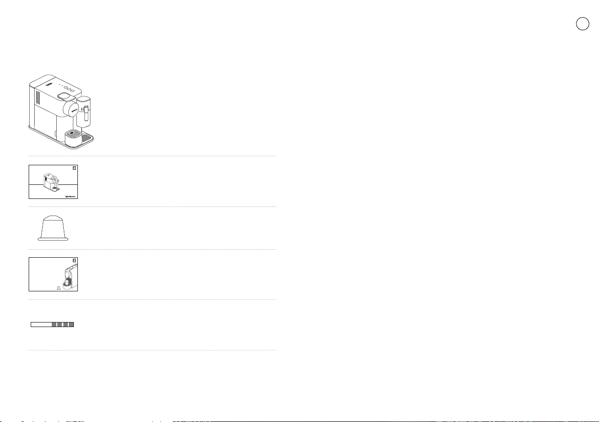Click the last of three round machine-top buttons
The height and width of the screenshot is (422, 599).
pos(72,90)
